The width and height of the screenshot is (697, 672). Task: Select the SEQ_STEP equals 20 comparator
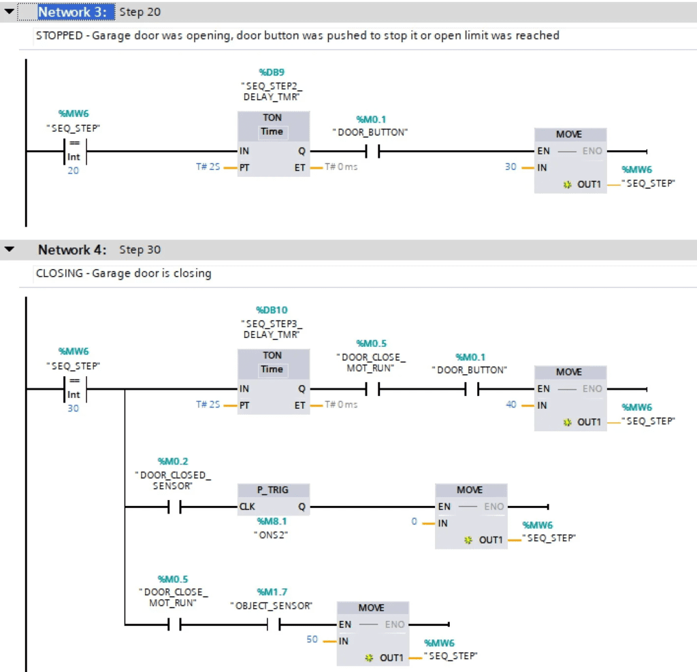pos(75,152)
